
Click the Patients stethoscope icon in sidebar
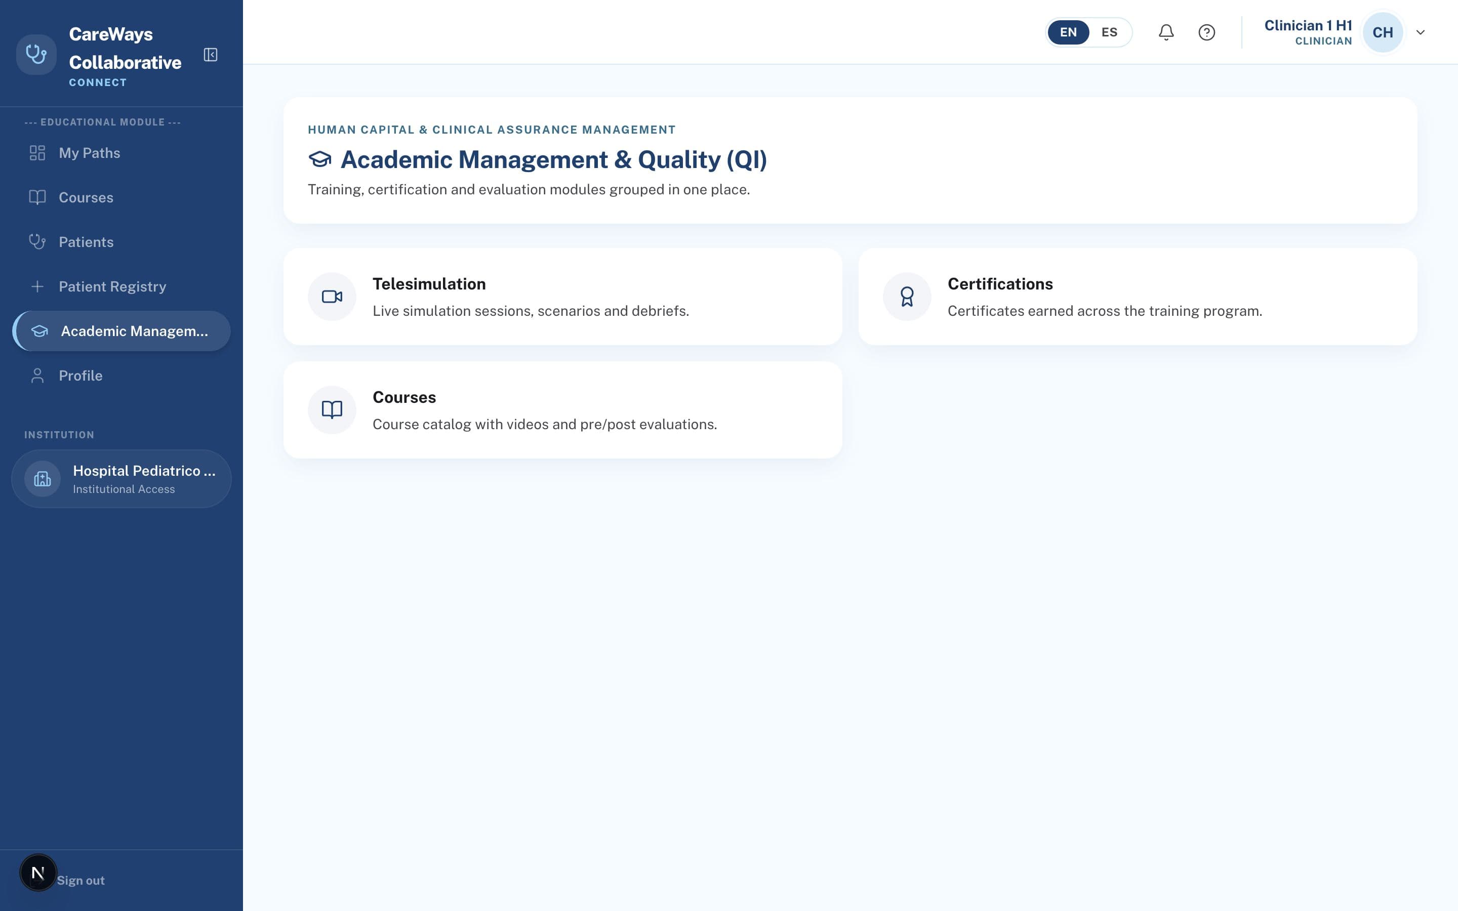click(37, 242)
